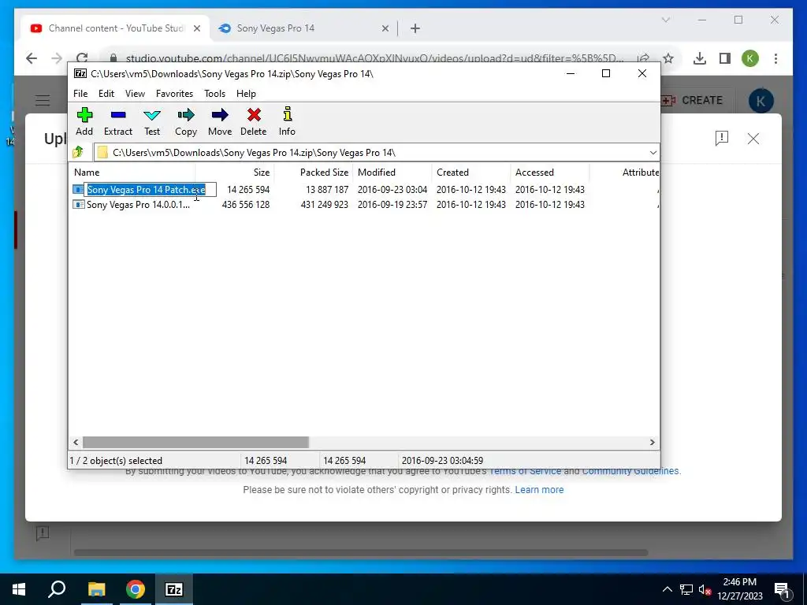Screen dimensions: 807x605
Task: Go back in Chrome
Action: 32,58
